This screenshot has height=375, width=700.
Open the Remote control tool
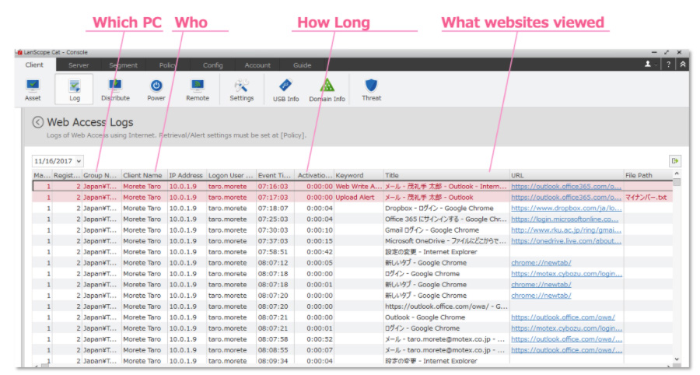(198, 89)
